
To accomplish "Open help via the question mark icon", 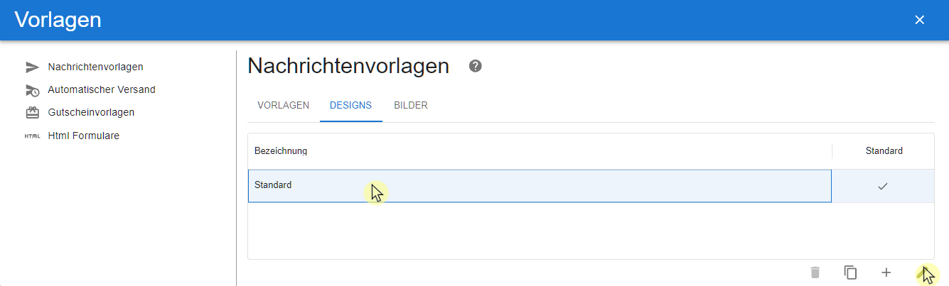I will click(476, 66).
